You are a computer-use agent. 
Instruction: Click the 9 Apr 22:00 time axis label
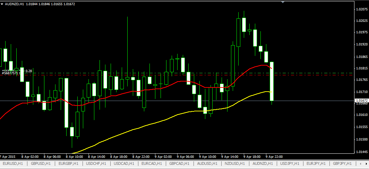tap(274, 157)
